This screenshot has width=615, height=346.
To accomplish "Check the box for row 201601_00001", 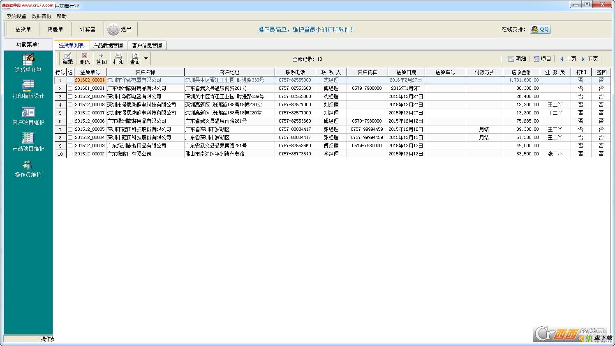I will coord(70,89).
